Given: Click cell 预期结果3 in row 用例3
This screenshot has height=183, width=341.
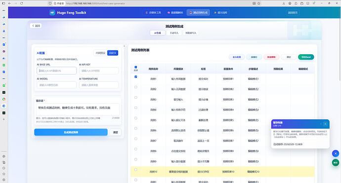Looking at the screenshot, I should tap(228, 100).
